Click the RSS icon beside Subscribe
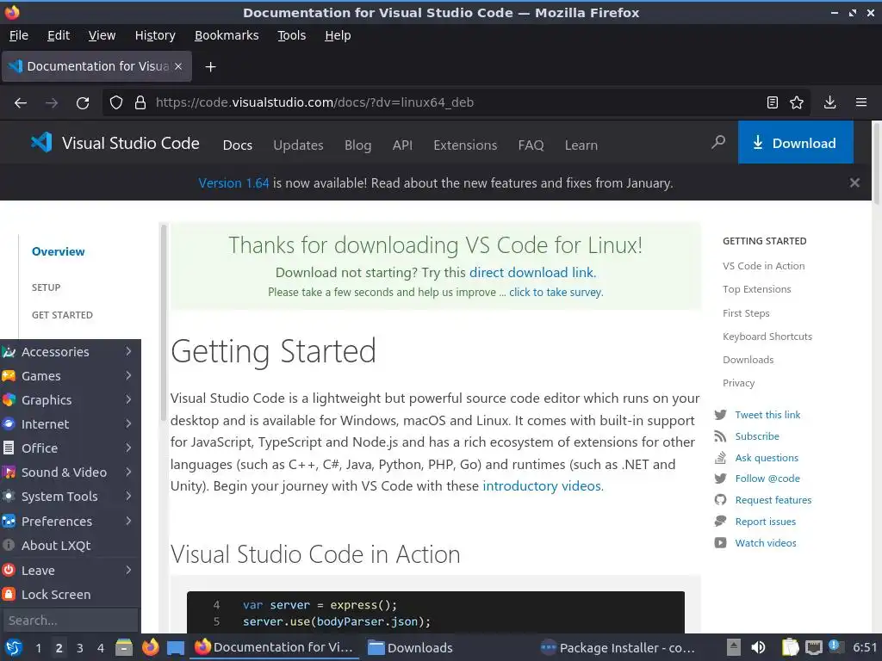 (x=721, y=436)
